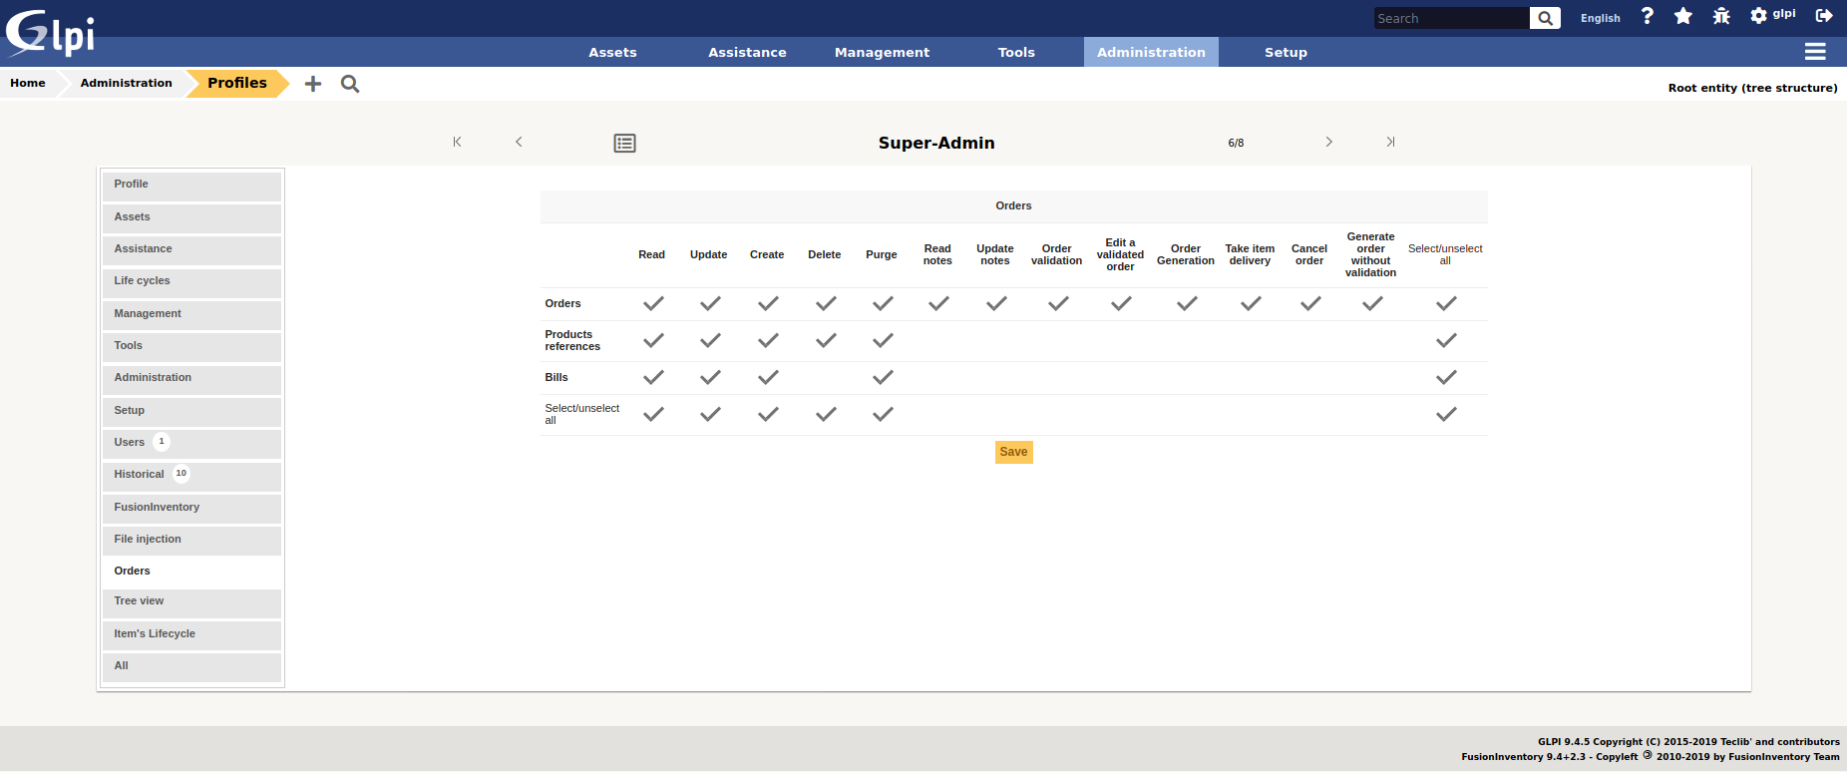Click the search profiles magnifier icon
1847x772 pixels.
point(350,84)
